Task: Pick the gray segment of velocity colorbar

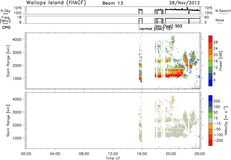Action: (x=210, y=121)
